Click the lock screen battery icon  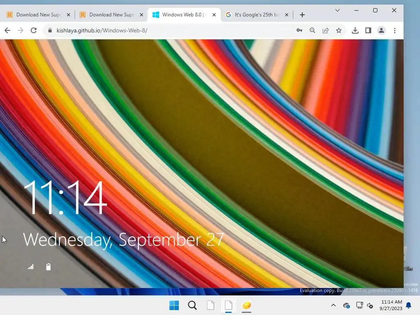point(48,267)
